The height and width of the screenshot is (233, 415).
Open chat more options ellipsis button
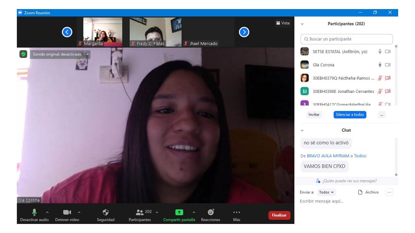tap(389, 192)
